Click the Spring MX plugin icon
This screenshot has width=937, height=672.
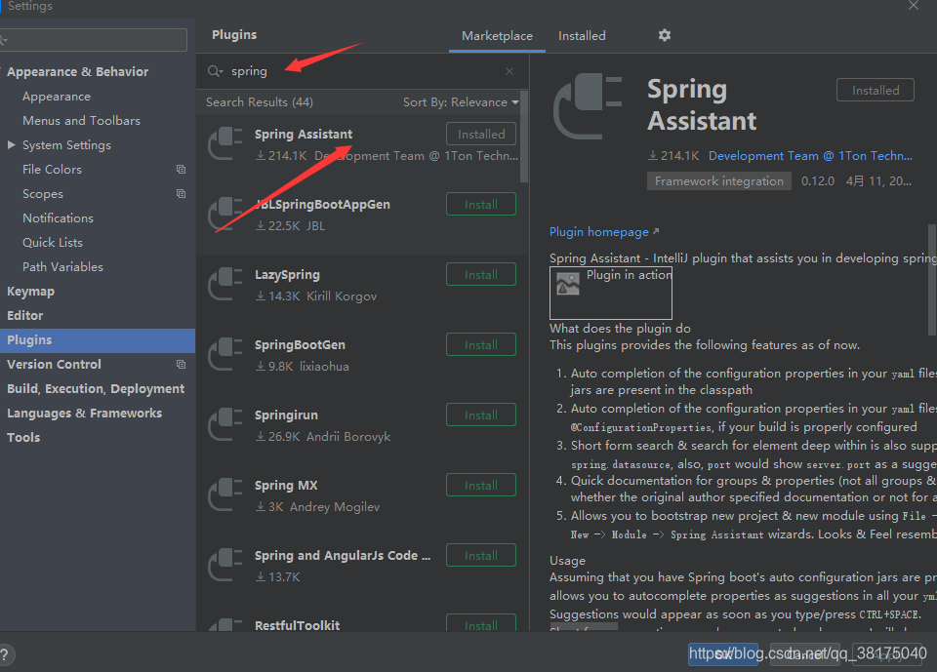224,494
